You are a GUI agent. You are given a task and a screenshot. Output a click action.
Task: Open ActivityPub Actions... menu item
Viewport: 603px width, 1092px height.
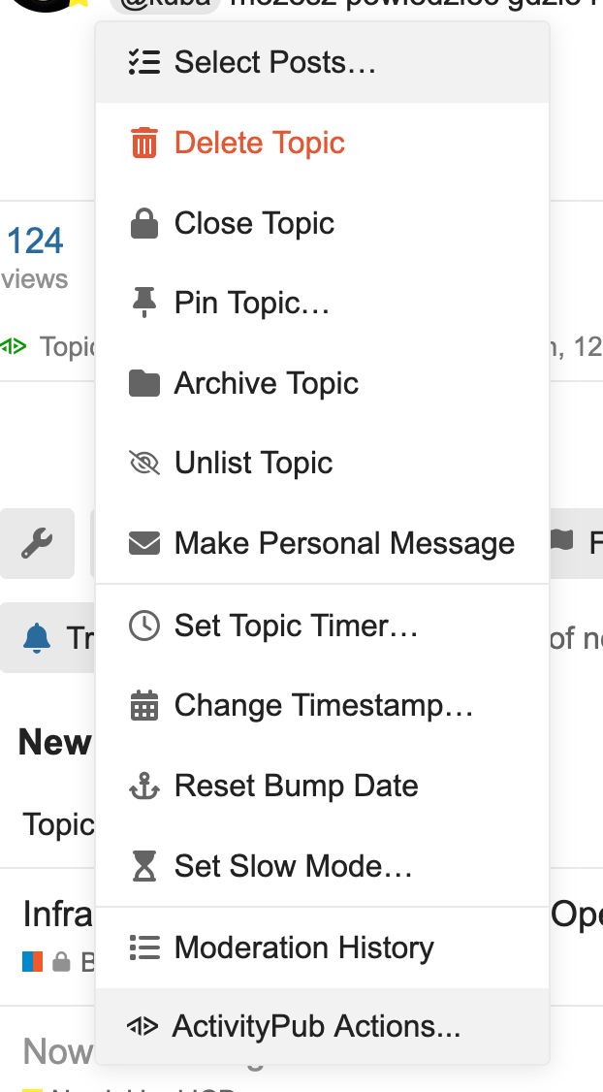click(x=323, y=1026)
